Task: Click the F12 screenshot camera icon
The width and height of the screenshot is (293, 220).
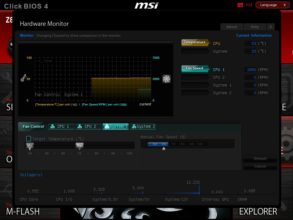Action: pyautogui.click(x=240, y=5)
